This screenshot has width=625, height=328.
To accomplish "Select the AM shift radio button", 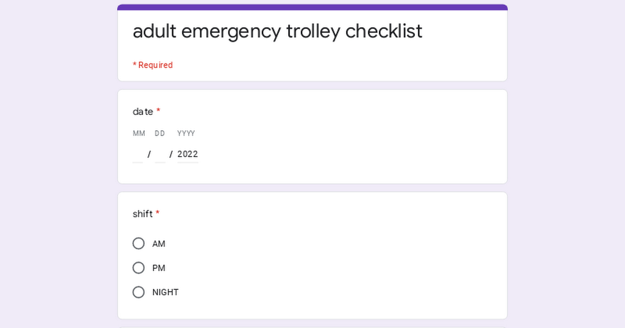I will [139, 244].
